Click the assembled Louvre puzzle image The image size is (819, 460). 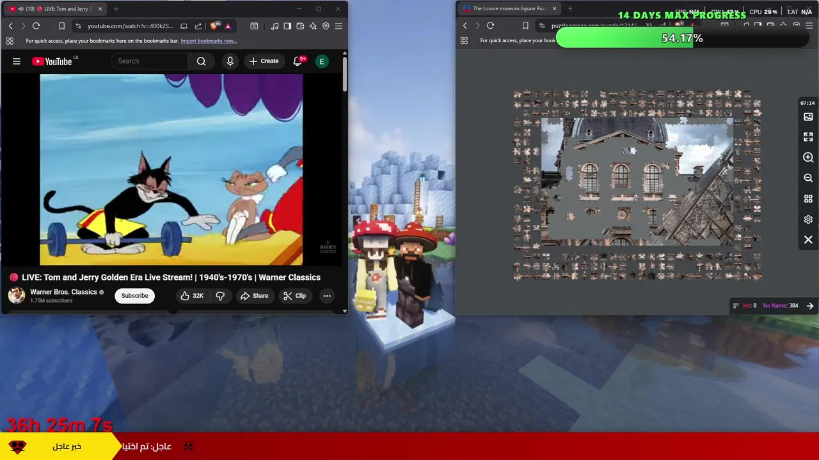tap(637, 182)
